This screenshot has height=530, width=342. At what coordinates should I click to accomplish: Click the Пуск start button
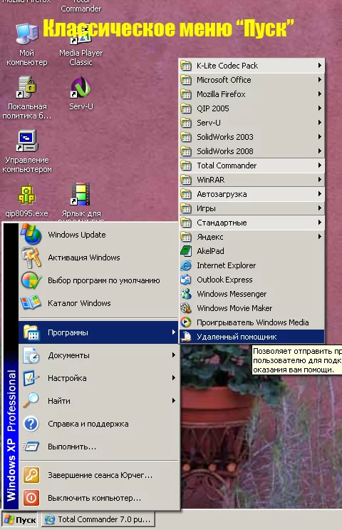(x=21, y=519)
